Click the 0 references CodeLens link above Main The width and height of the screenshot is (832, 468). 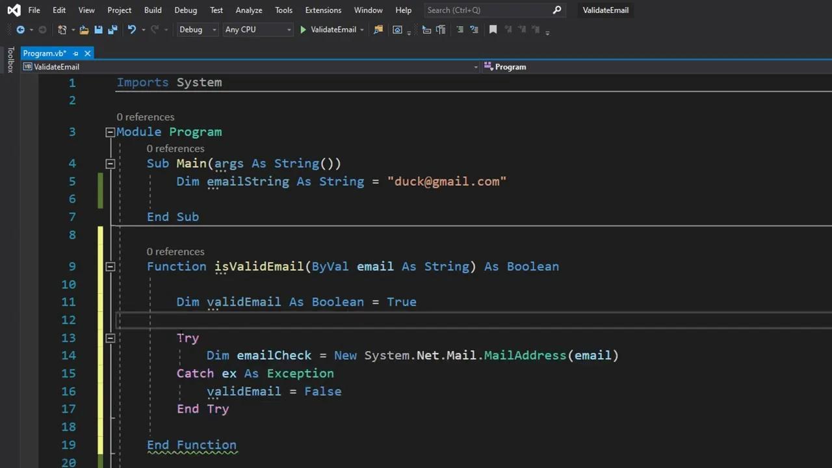pyautogui.click(x=175, y=148)
